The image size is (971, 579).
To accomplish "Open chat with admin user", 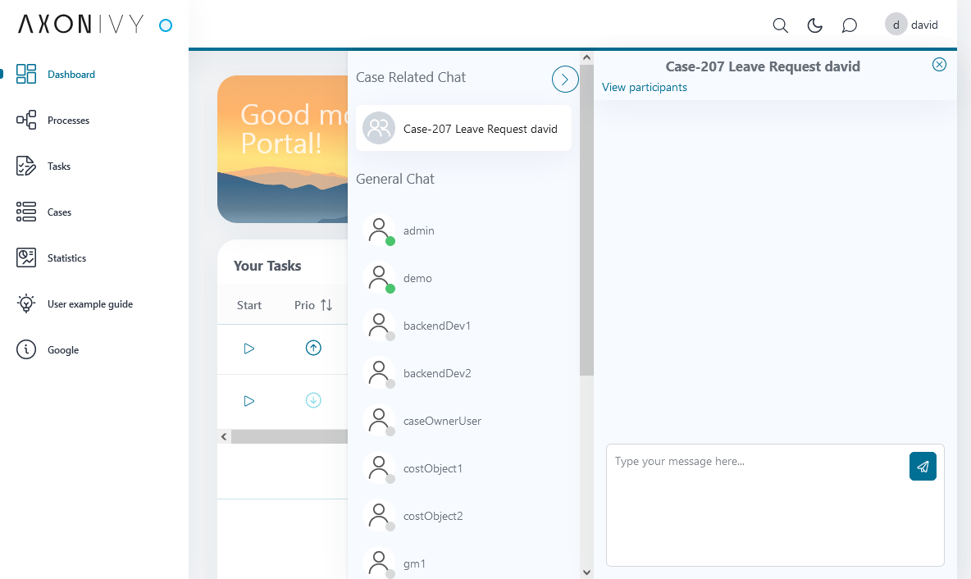I will tap(418, 231).
